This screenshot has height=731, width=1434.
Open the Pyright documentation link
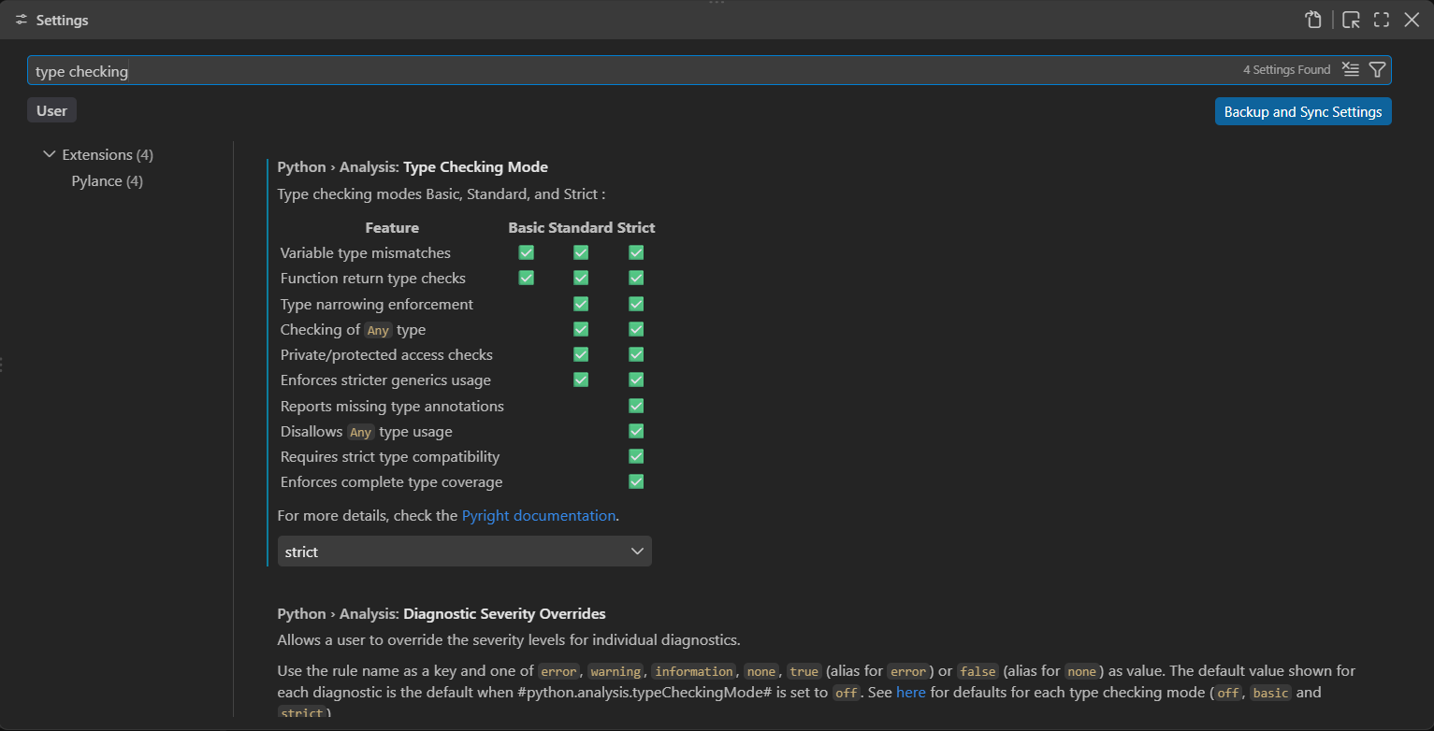click(539, 515)
